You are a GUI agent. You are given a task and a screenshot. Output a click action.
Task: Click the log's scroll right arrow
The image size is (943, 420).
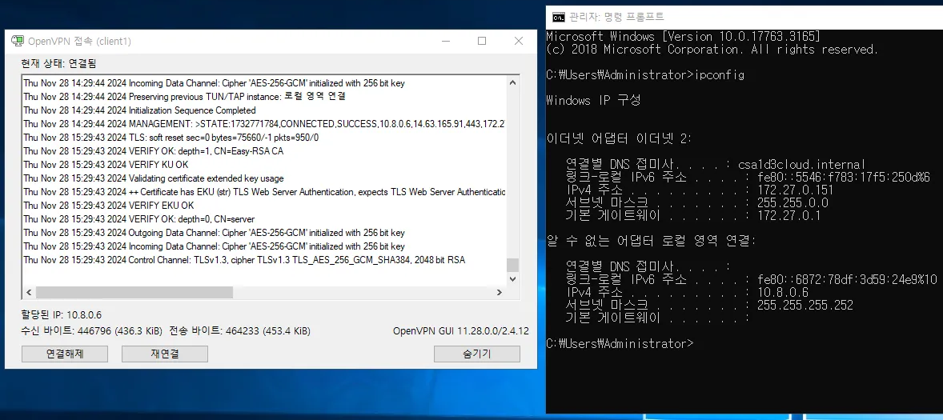click(x=500, y=292)
